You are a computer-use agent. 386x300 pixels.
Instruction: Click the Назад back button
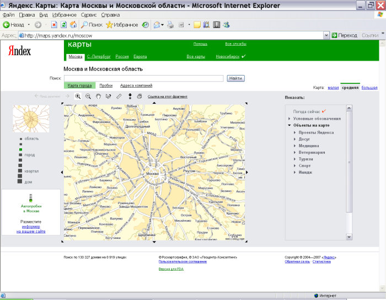click(14, 25)
